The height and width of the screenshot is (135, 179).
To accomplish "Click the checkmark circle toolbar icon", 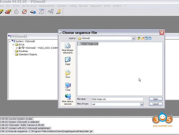I will (x=16, y=12).
